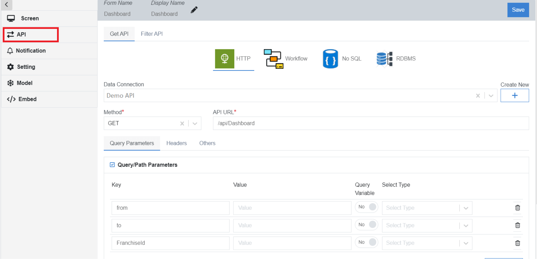Enable Query Variable on the to row
This screenshot has height=259, width=537.
pos(367,224)
